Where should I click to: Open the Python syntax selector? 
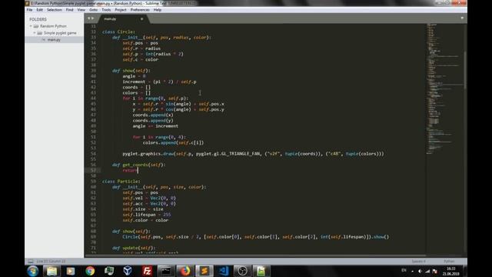tap(449, 262)
